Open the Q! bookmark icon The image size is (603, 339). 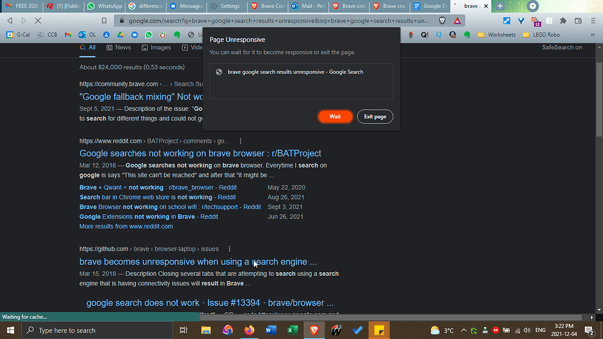pyautogui.click(x=425, y=35)
